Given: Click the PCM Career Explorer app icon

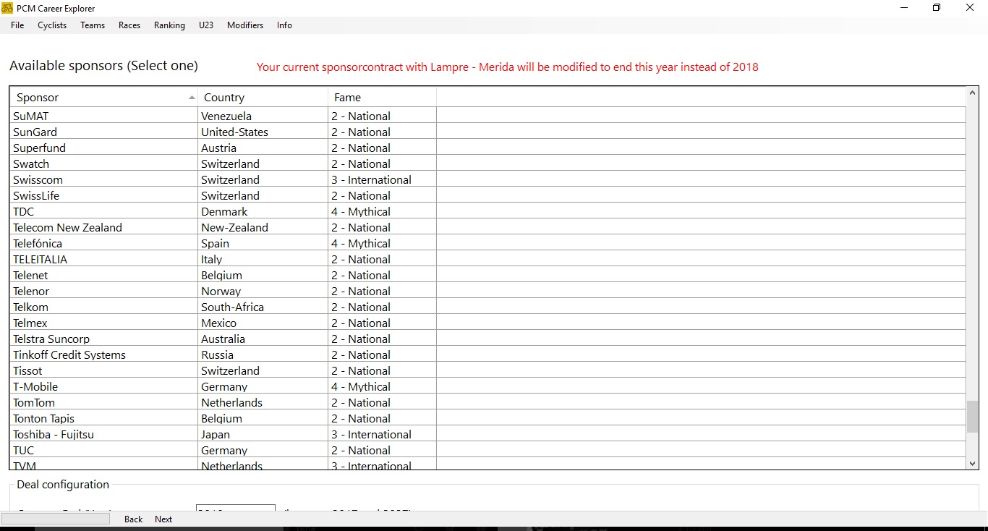Looking at the screenshot, I should click(7, 8).
